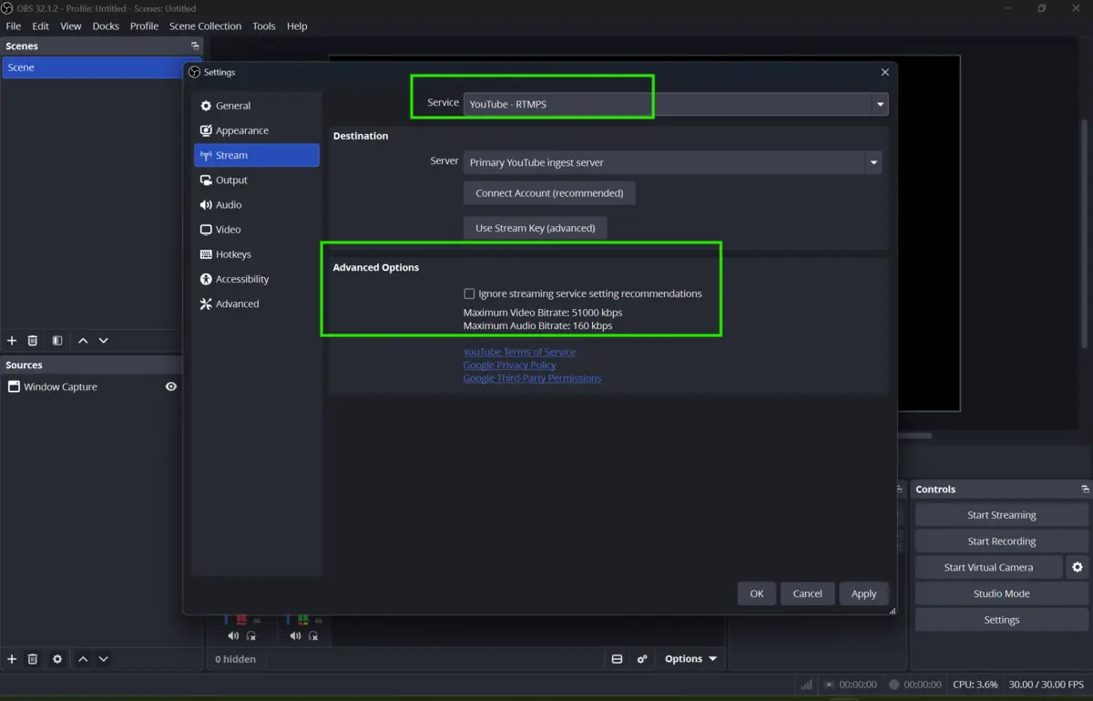Screen dimensions: 1093x701
Task: Open scene filters icon in Scenes toolbar
Action: coord(57,340)
